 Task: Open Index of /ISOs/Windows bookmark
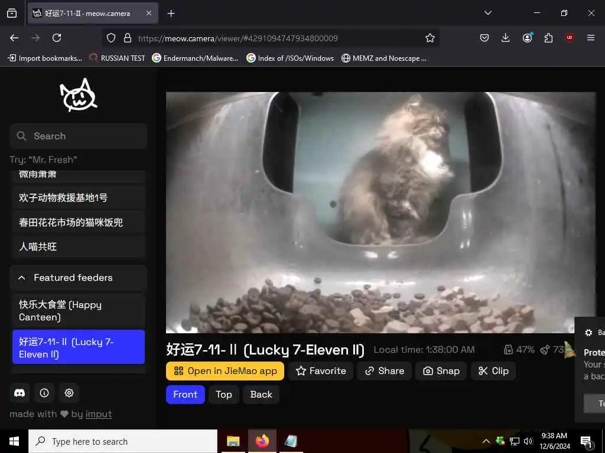(290, 58)
